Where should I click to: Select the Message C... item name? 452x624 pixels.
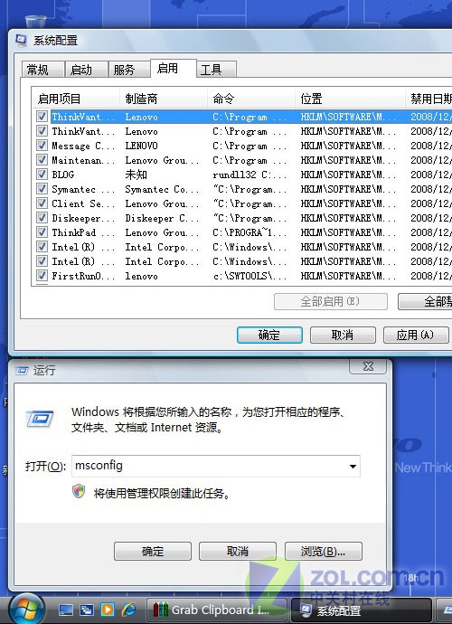pos(83,146)
